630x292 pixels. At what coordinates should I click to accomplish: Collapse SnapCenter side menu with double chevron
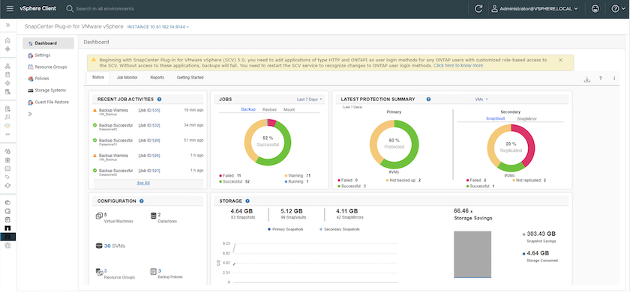coord(31,115)
